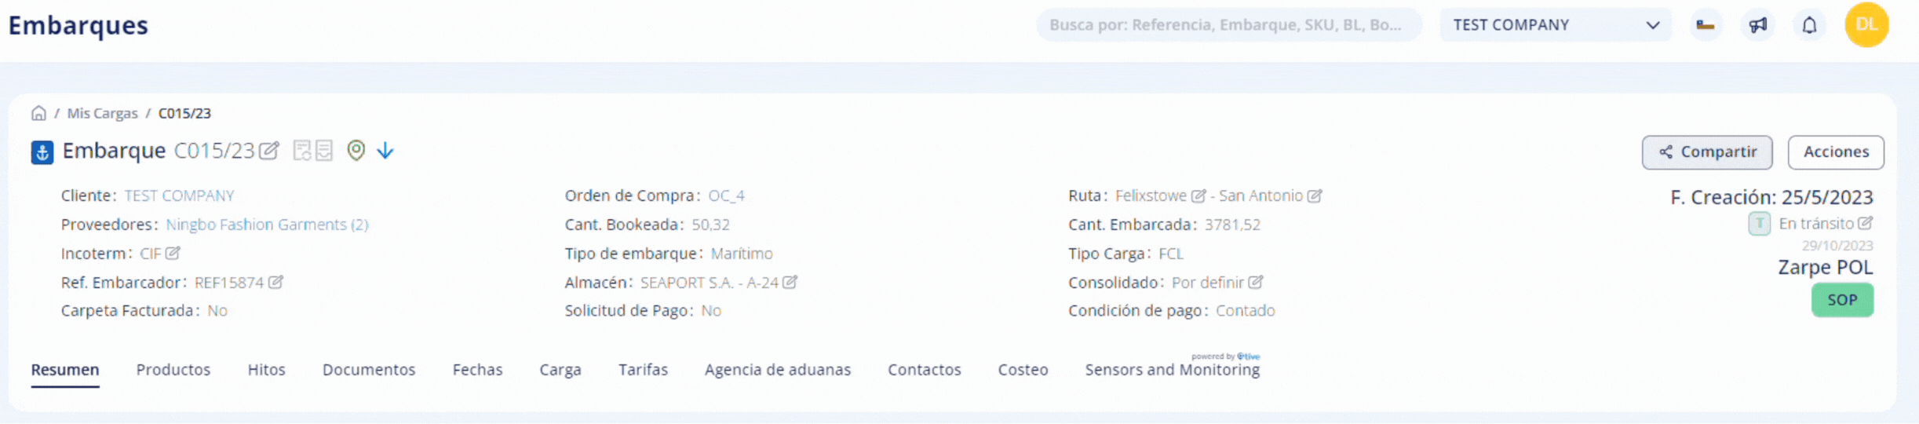This screenshot has width=1919, height=424.
Task: Open the Sensors and Monitoring tab
Action: (x=1173, y=370)
